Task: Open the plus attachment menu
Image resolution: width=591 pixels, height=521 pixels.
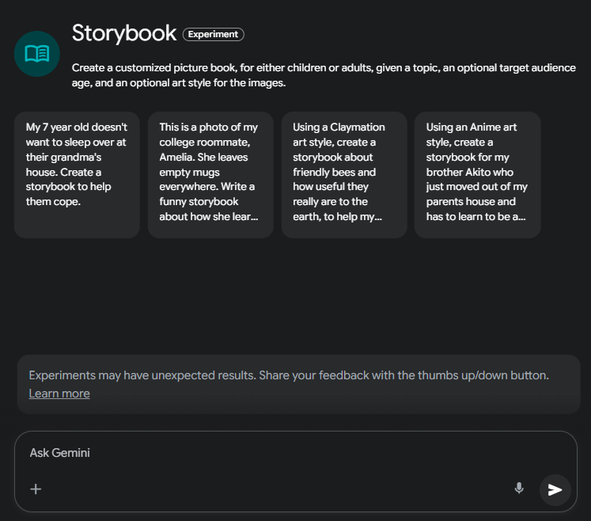Action: coord(36,489)
